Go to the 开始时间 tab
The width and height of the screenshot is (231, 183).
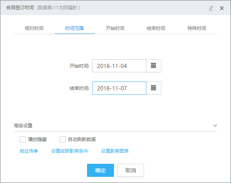[x=115, y=28]
